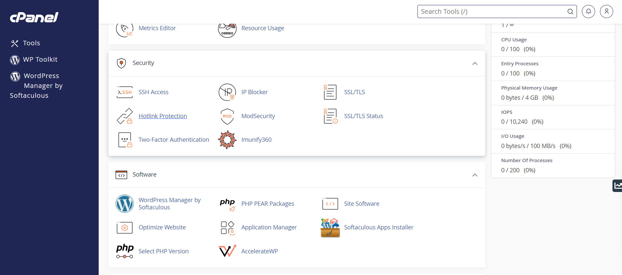Image resolution: width=622 pixels, height=275 pixels.
Task: Click the SSL/TLS icon
Action: pyautogui.click(x=330, y=92)
